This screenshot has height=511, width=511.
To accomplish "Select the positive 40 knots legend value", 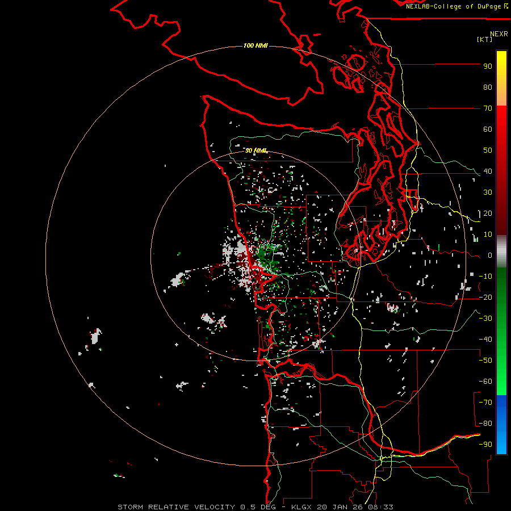I will 488,171.
